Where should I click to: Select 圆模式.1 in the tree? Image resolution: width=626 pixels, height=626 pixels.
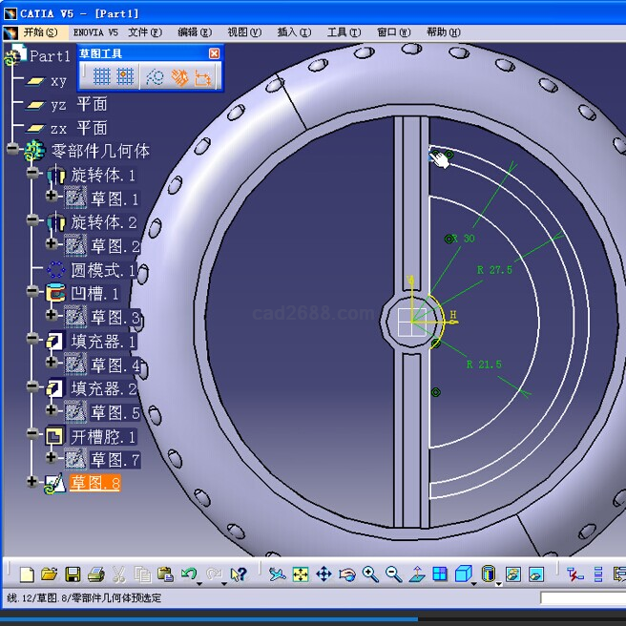(x=103, y=270)
